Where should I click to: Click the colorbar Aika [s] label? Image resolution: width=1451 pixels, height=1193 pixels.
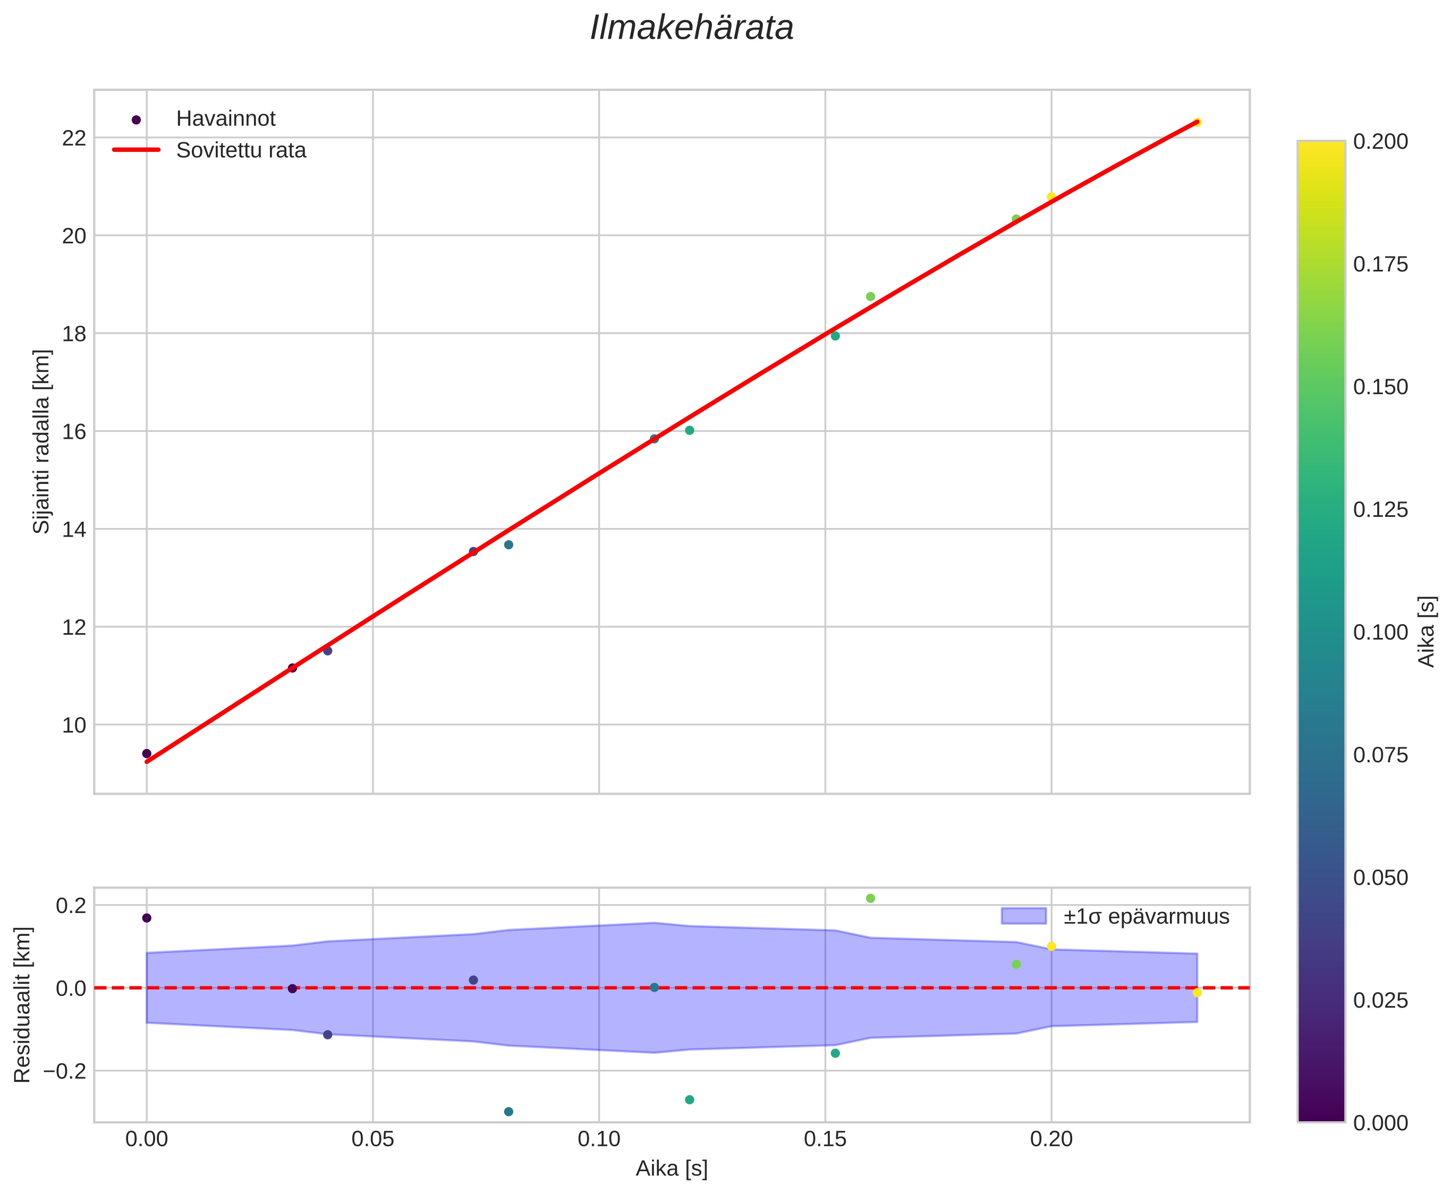pos(1428,632)
